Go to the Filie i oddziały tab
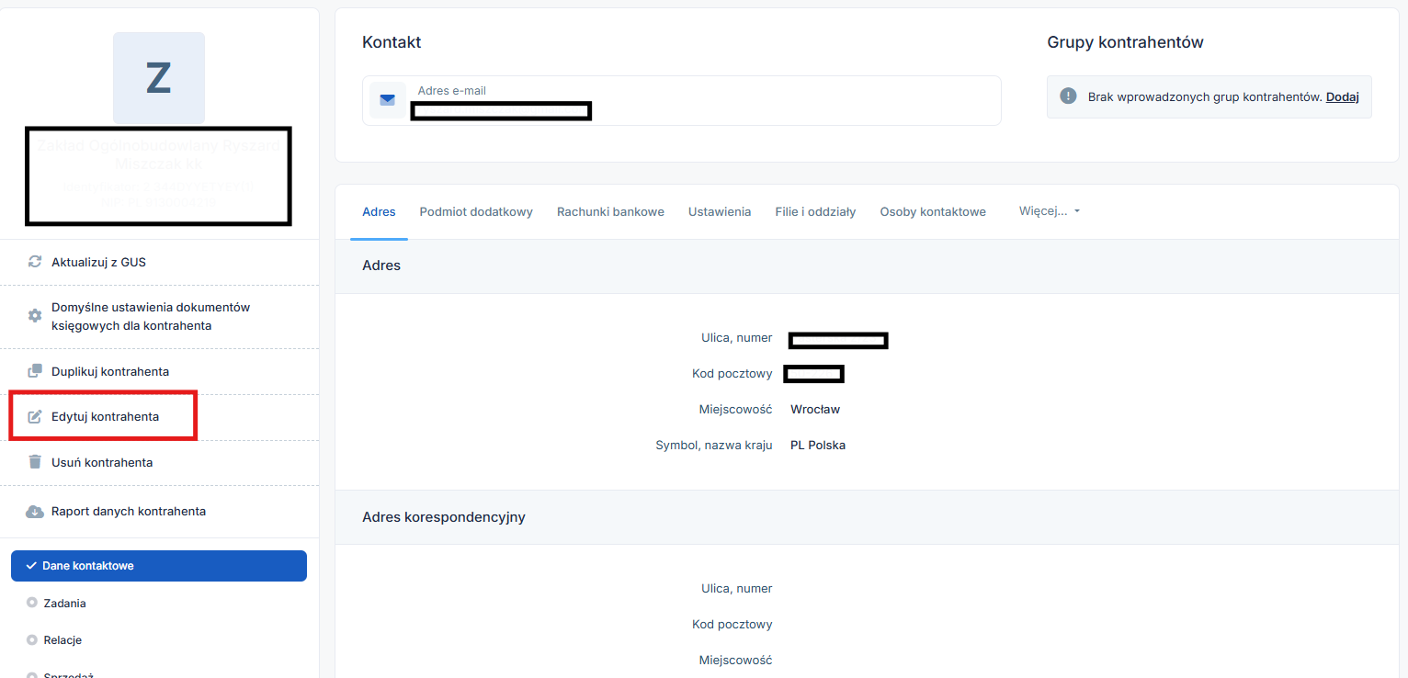Image resolution: width=1408 pixels, height=678 pixels. click(x=815, y=211)
